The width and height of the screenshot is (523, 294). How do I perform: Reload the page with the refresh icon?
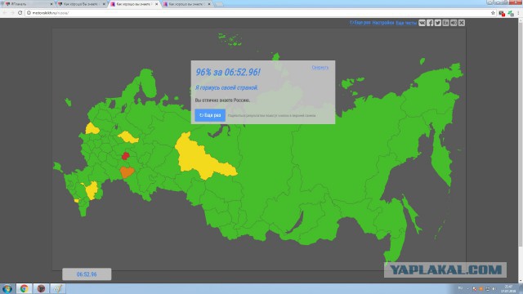point(20,13)
